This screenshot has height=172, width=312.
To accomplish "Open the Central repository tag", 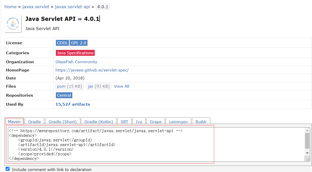I will 64,95.
